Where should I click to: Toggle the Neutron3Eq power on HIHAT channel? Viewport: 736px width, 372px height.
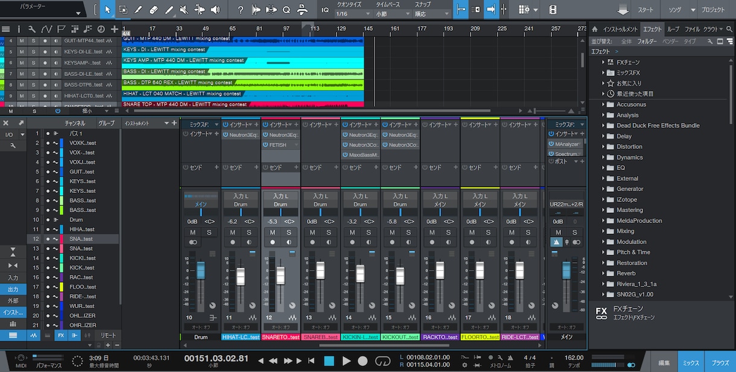pos(225,135)
